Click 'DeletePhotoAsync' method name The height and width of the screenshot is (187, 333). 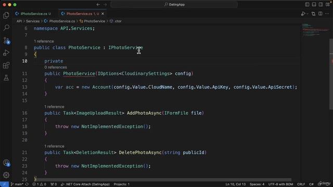tap(140, 152)
